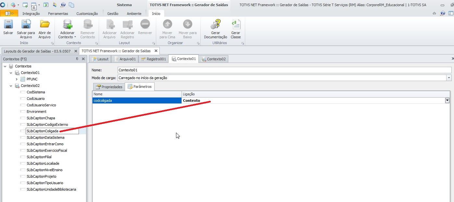Select CodUsuario tree item

pyautogui.click(x=36, y=99)
